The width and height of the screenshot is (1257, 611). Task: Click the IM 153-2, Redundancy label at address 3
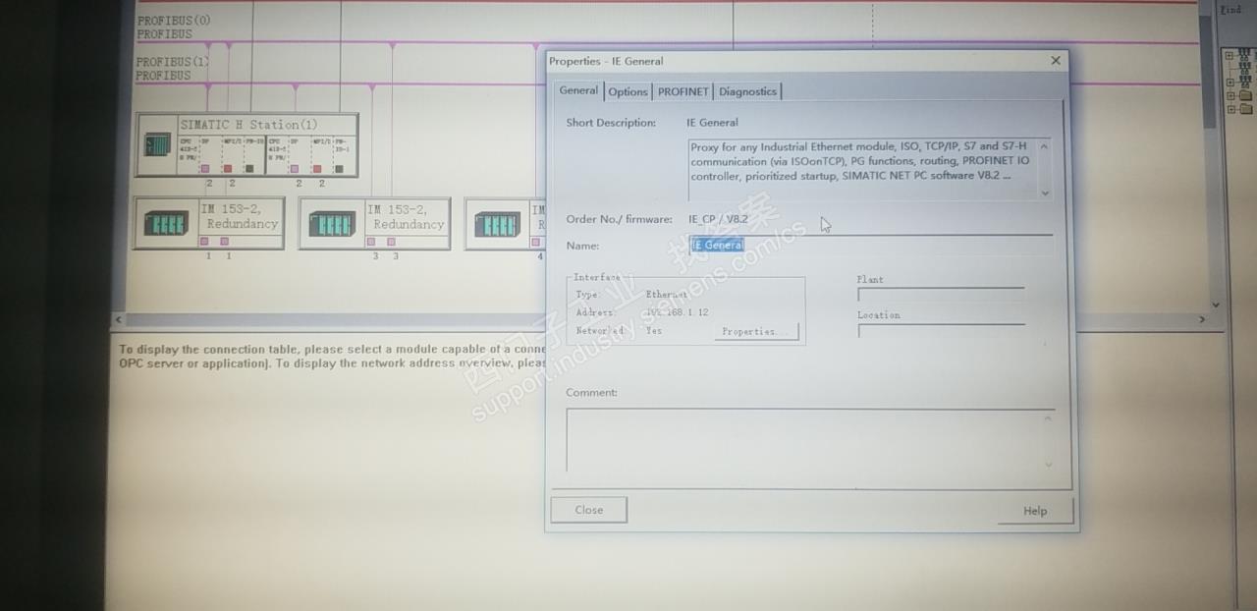pyautogui.click(x=408, y=216)
